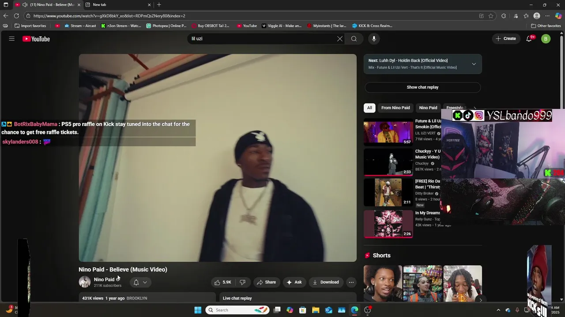The width and height of the screenshot is (565, 317).
Task: Show hidden system tray icons
Action: [498, 310]
